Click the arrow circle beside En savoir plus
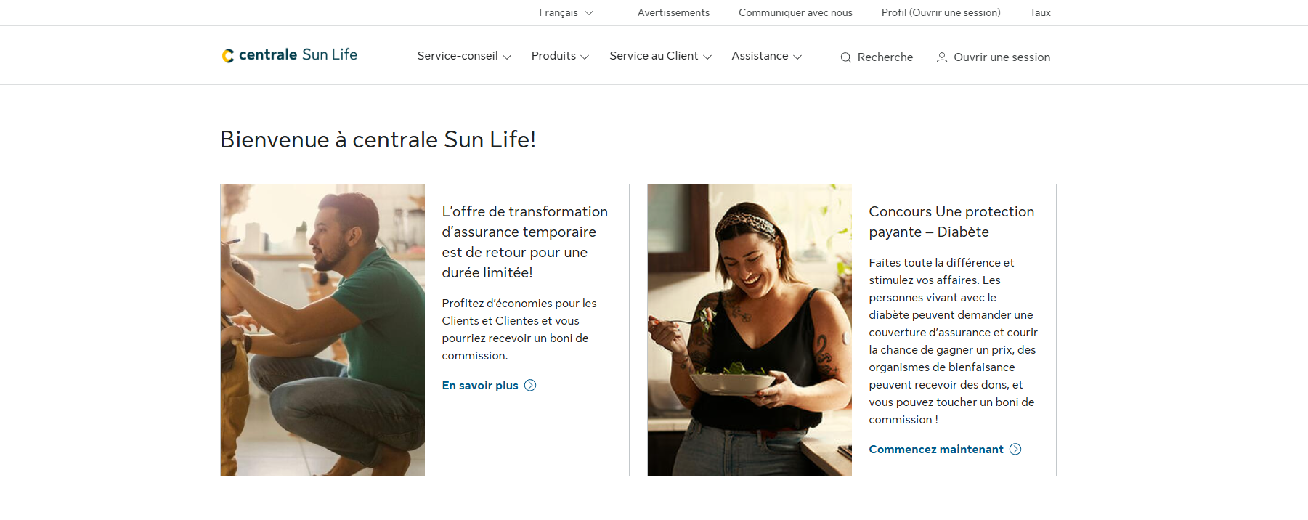The image size is (1308, 520). (x=530, y=386)
